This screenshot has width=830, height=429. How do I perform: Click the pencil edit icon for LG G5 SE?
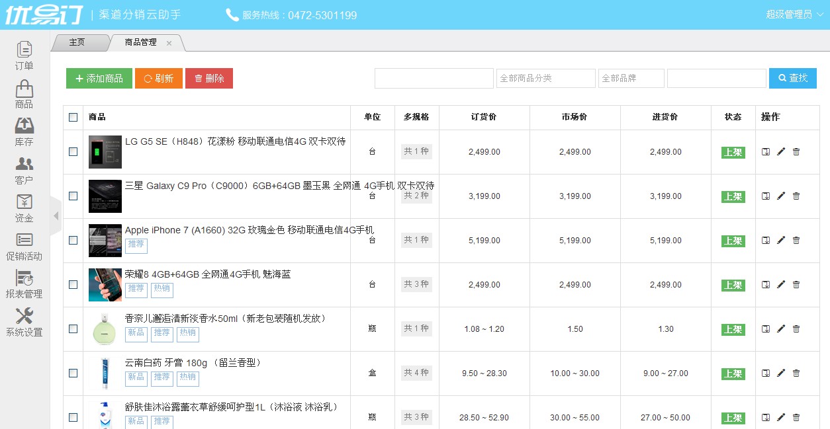coord(781,152)
